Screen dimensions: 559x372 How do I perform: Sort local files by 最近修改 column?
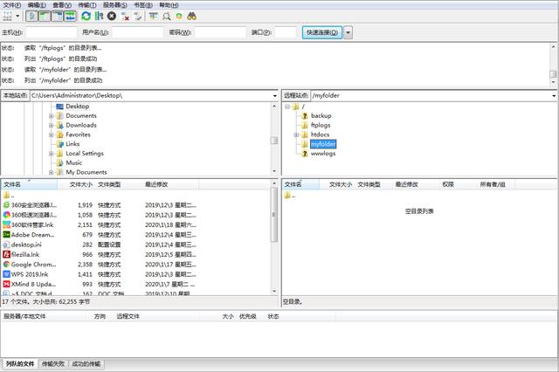click(156, 184)
